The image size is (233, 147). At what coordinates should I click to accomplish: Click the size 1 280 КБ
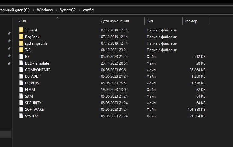point(198,76)
